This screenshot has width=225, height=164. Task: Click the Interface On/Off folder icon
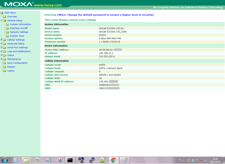7,28
